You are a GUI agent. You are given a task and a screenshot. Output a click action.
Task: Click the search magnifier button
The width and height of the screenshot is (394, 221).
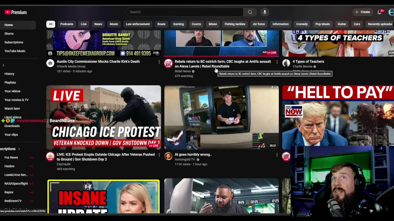(x=250, y=12)
